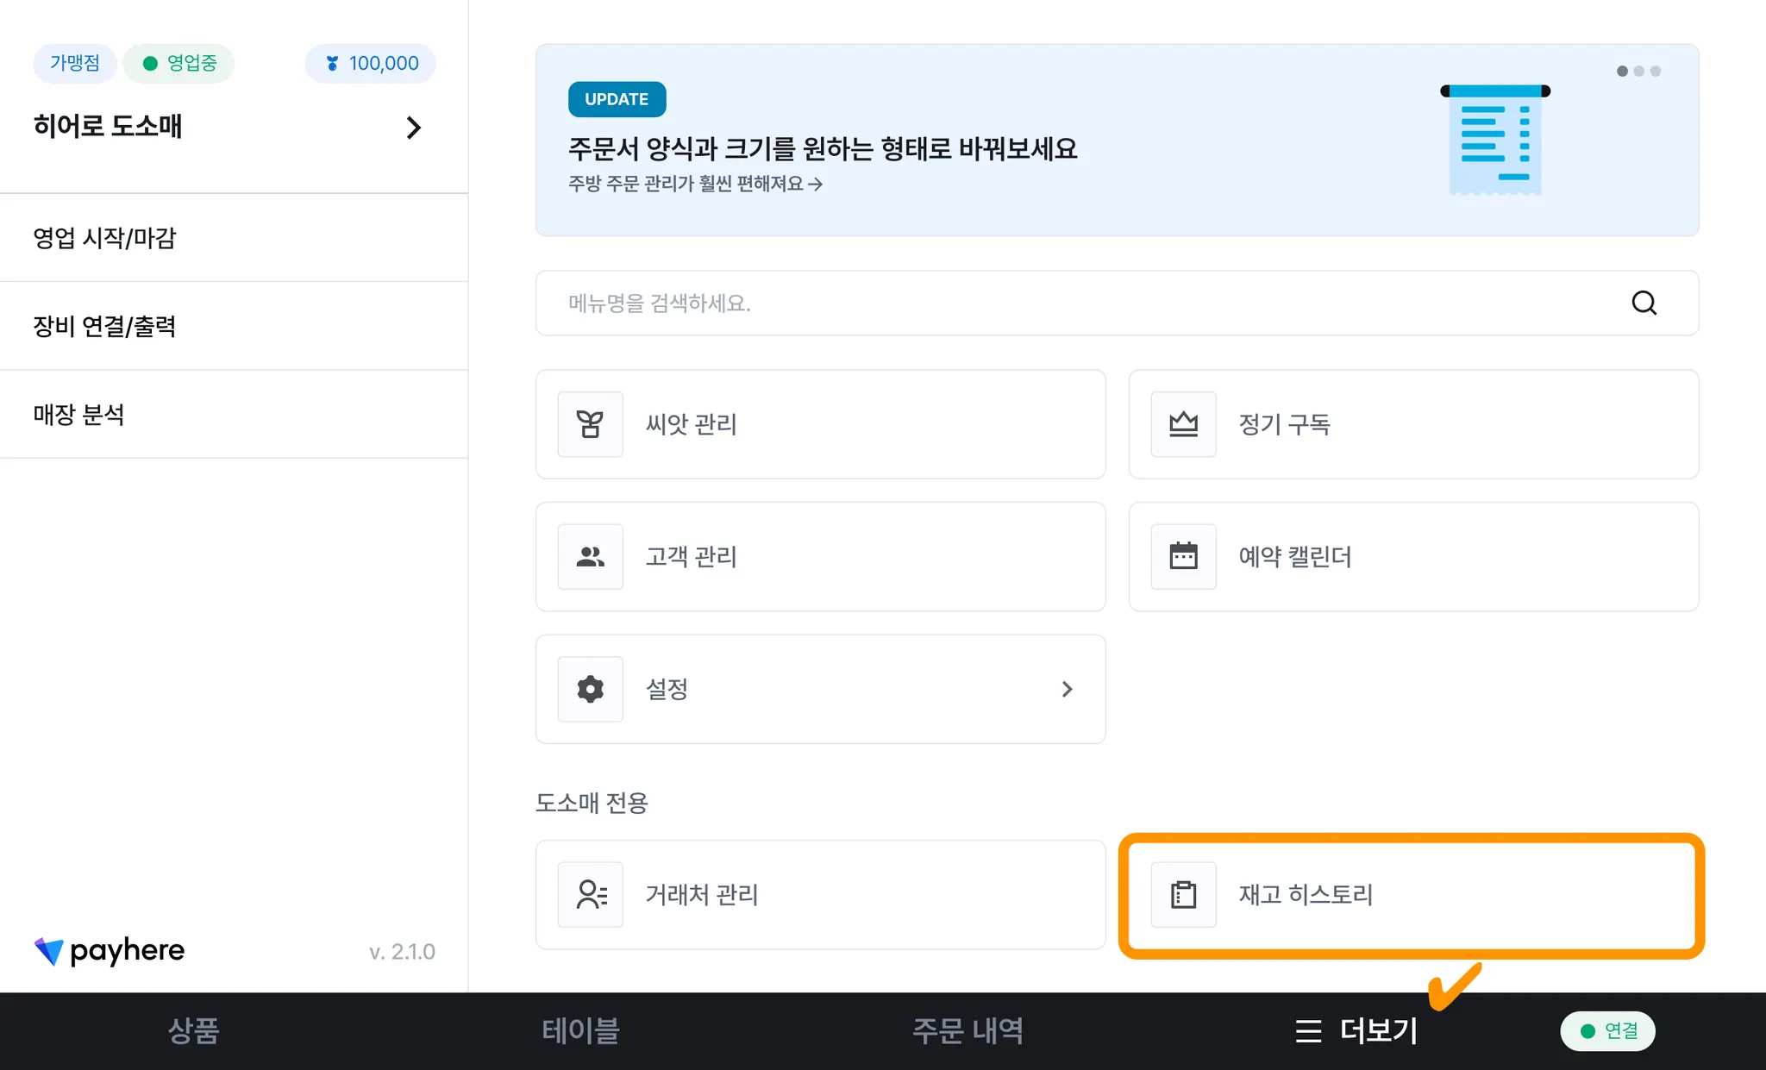This screenshot has width=1766, height=1070.
Task: Open the calendar icon for 예약 캘린더
Action: 1183,557
